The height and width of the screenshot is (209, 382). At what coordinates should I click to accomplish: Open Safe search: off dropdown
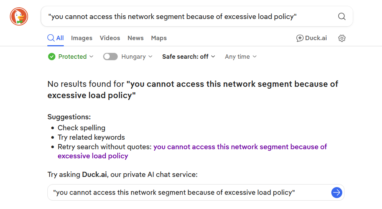click(188, 57)
